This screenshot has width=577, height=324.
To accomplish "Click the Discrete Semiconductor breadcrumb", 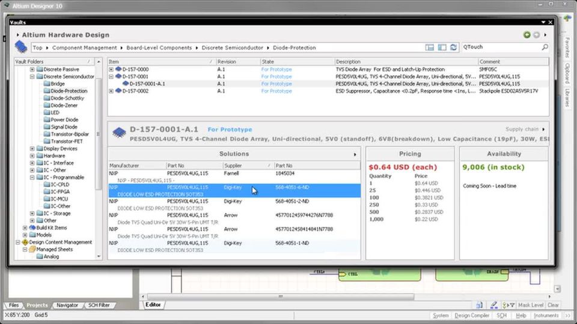I will pyautogui.click(x=232, y=47).
